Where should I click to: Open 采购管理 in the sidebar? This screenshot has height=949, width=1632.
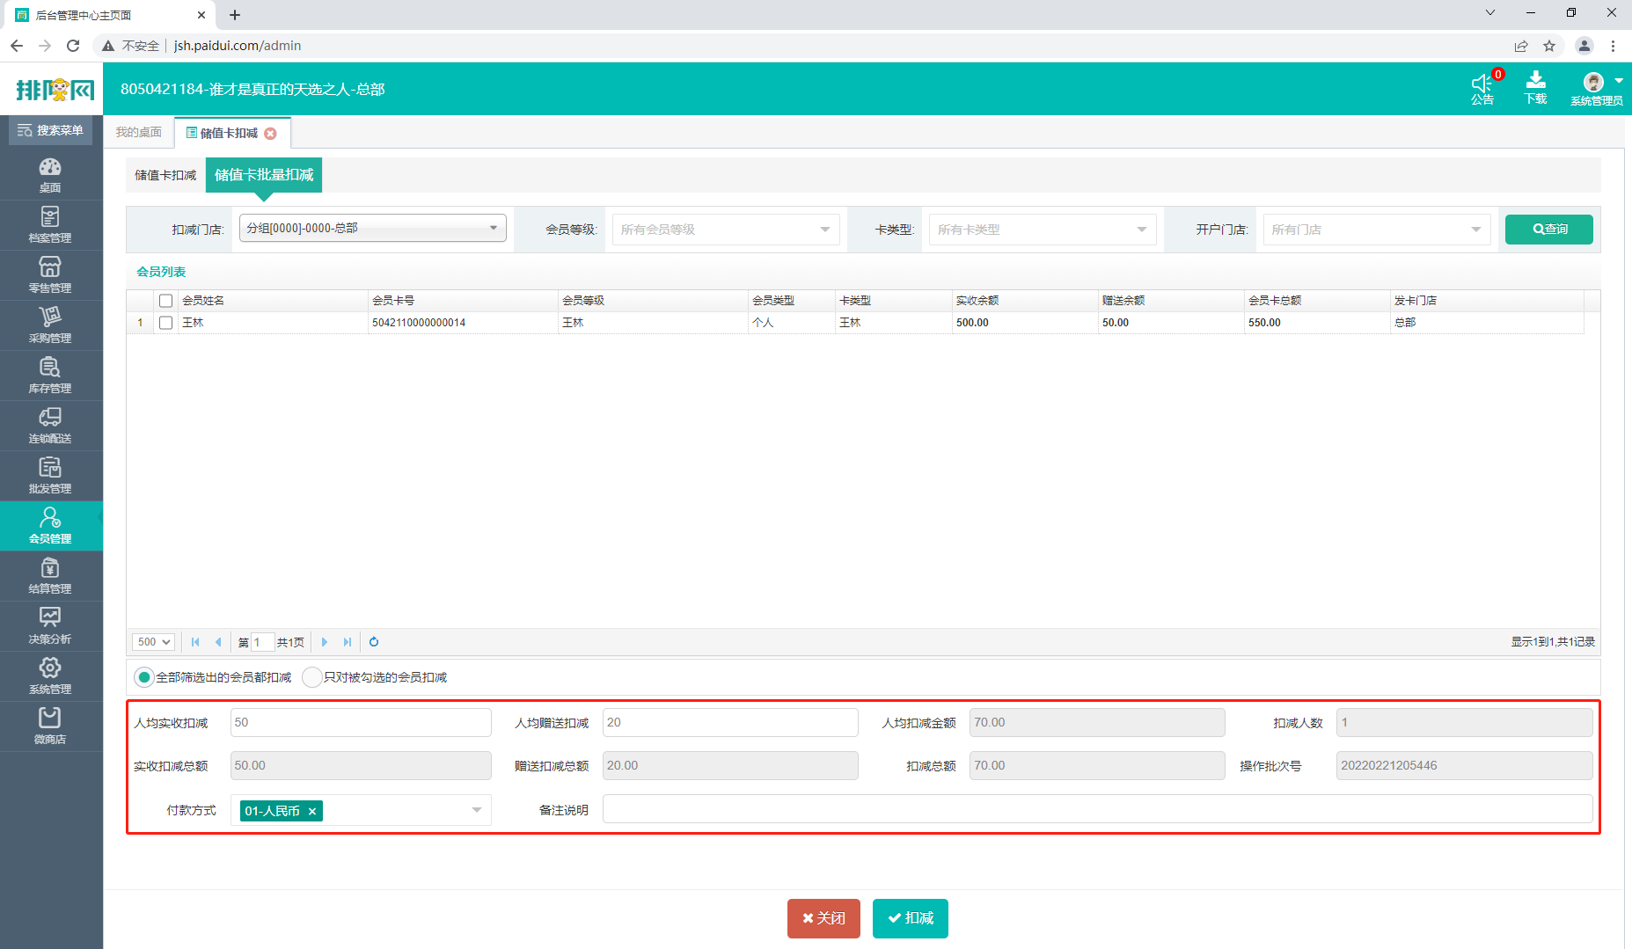50,325
